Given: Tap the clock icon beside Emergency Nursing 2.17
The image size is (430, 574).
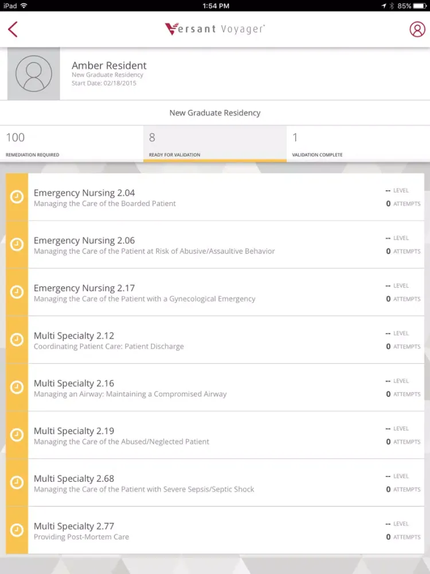Looking at the screenshot, I should 17,292.
